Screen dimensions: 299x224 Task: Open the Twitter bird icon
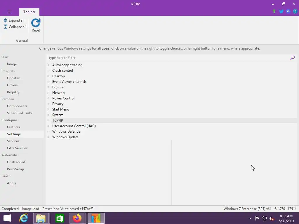281,11
